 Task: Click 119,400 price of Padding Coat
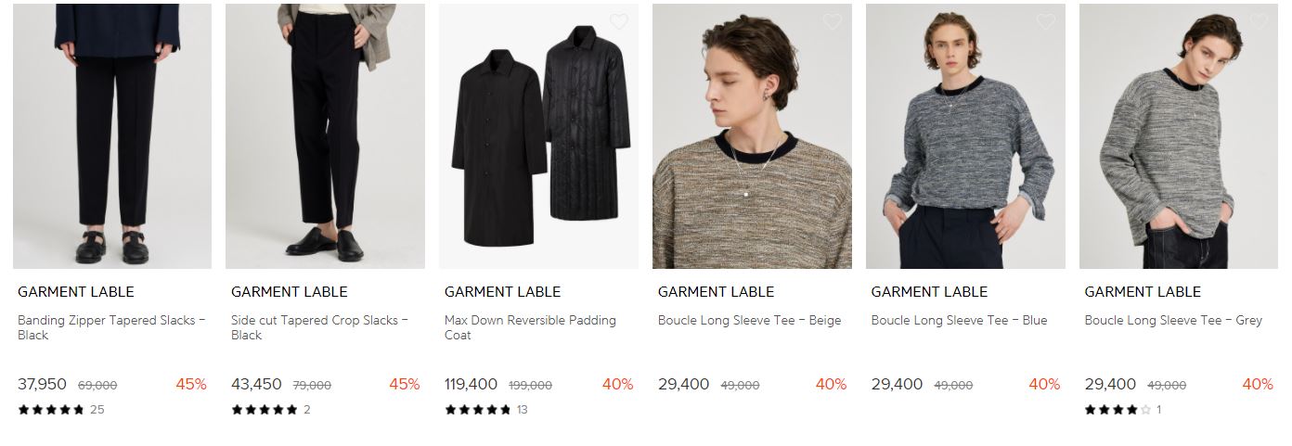tap(471, 384)
